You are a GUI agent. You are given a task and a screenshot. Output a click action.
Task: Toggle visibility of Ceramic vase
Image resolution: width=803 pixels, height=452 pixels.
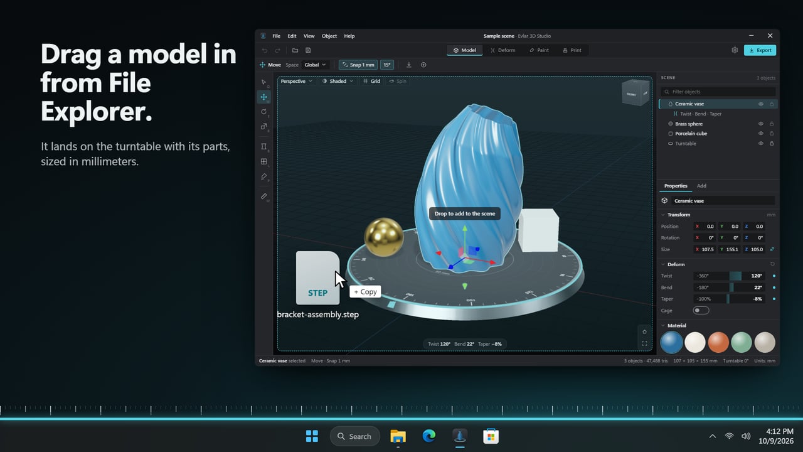[761, 104]
